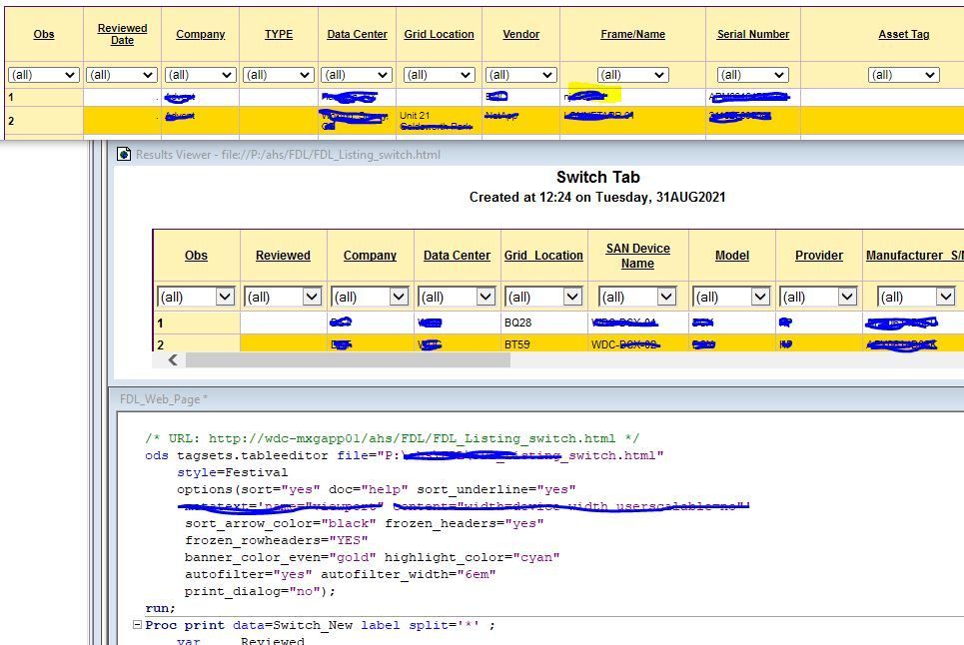Screen dimensions: 964x645
Task: Collapse the Proc print code block
Action: [137, 625]
